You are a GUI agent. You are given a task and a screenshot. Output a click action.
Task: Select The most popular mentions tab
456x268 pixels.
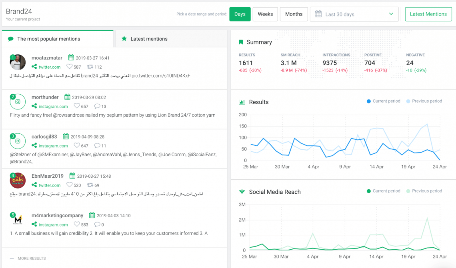(58, 39)
